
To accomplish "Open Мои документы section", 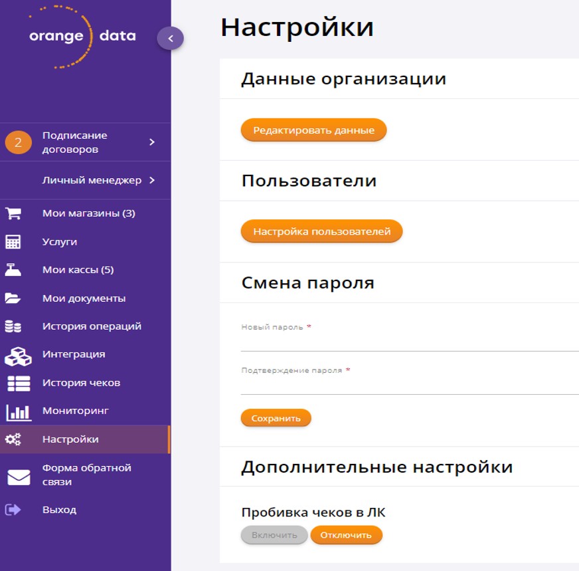I will click(x=85, y=298).
